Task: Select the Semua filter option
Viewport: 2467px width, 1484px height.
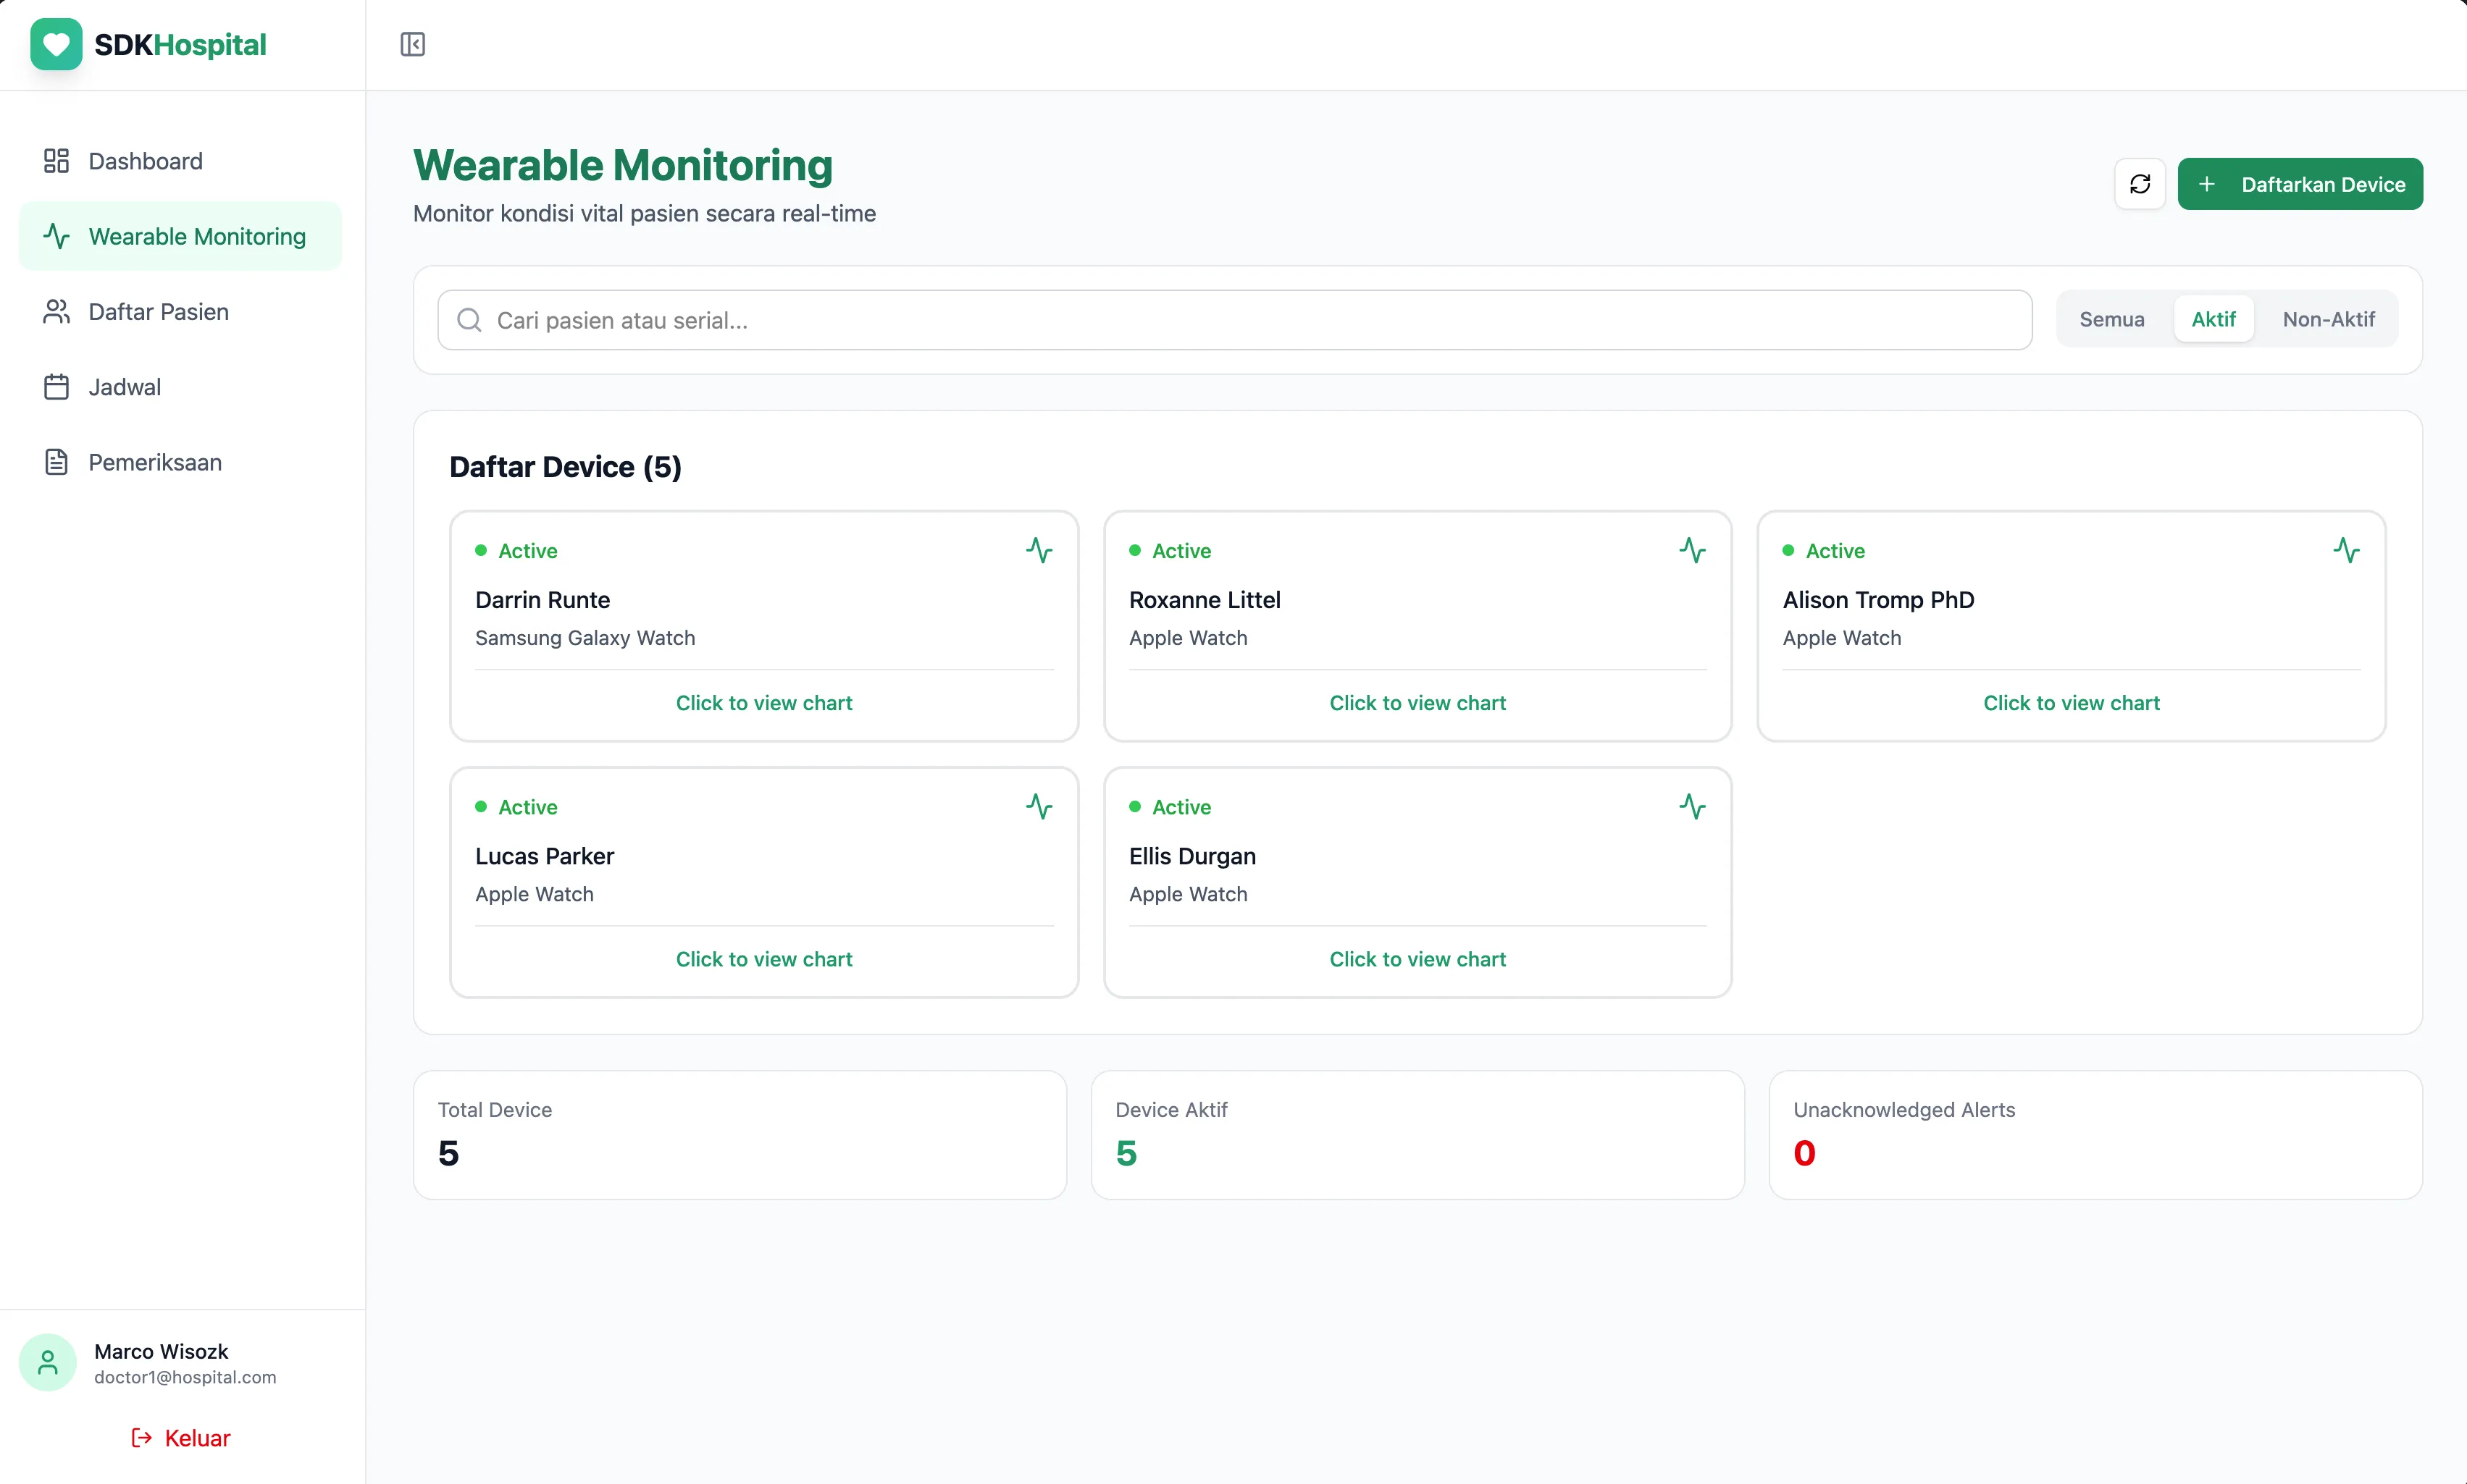Action: [x=2111, y=319]
